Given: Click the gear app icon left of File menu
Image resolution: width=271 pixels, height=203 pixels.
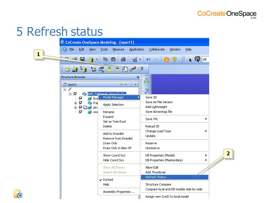Looking at the screenshot, I should click(65, 50).
